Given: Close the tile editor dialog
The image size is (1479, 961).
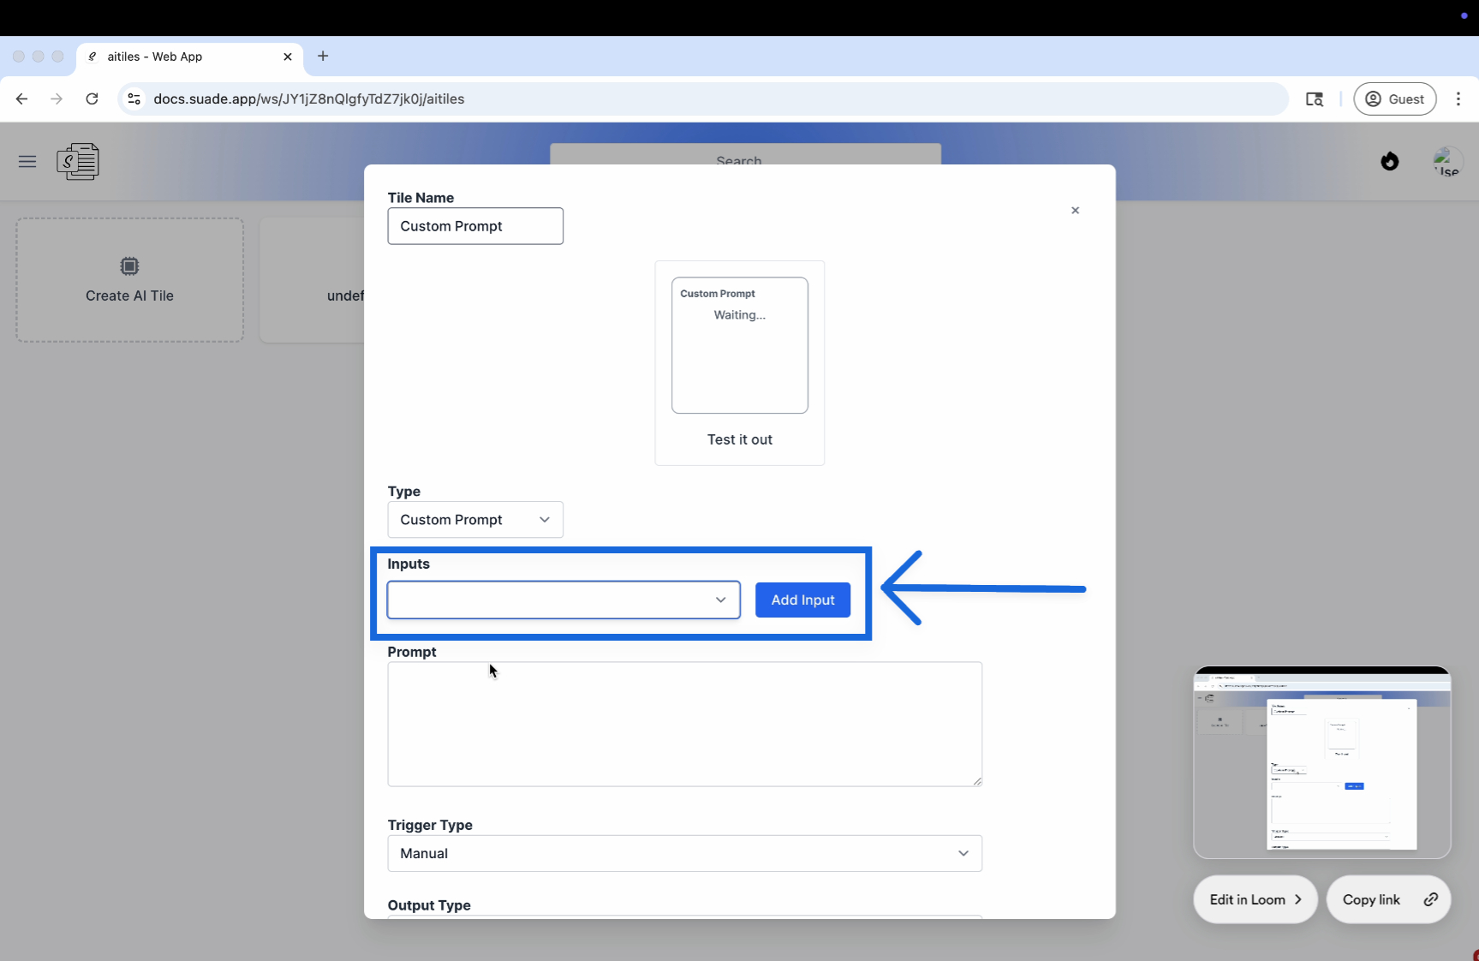Looking at the screenshot, I should pyautogui.click(x=1075, y=210).
